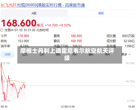Click the 今开 value 176.900
The image size is (140, 110).
24,36
